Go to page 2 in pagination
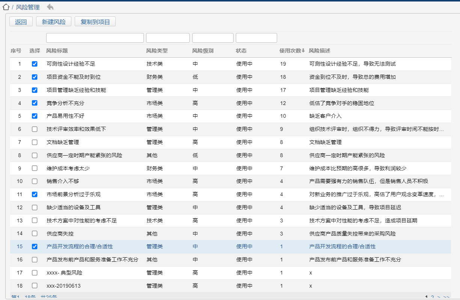The image size is (460, 300). [433, 297]
